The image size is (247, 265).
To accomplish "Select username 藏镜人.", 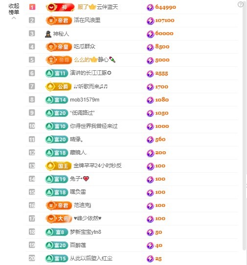I will click(78, 152).
